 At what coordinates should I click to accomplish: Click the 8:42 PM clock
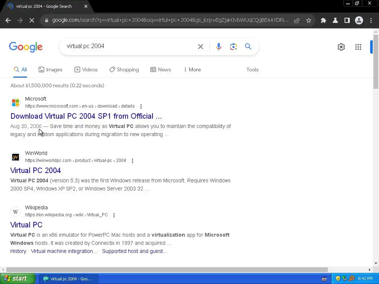[x=365, y=279]
